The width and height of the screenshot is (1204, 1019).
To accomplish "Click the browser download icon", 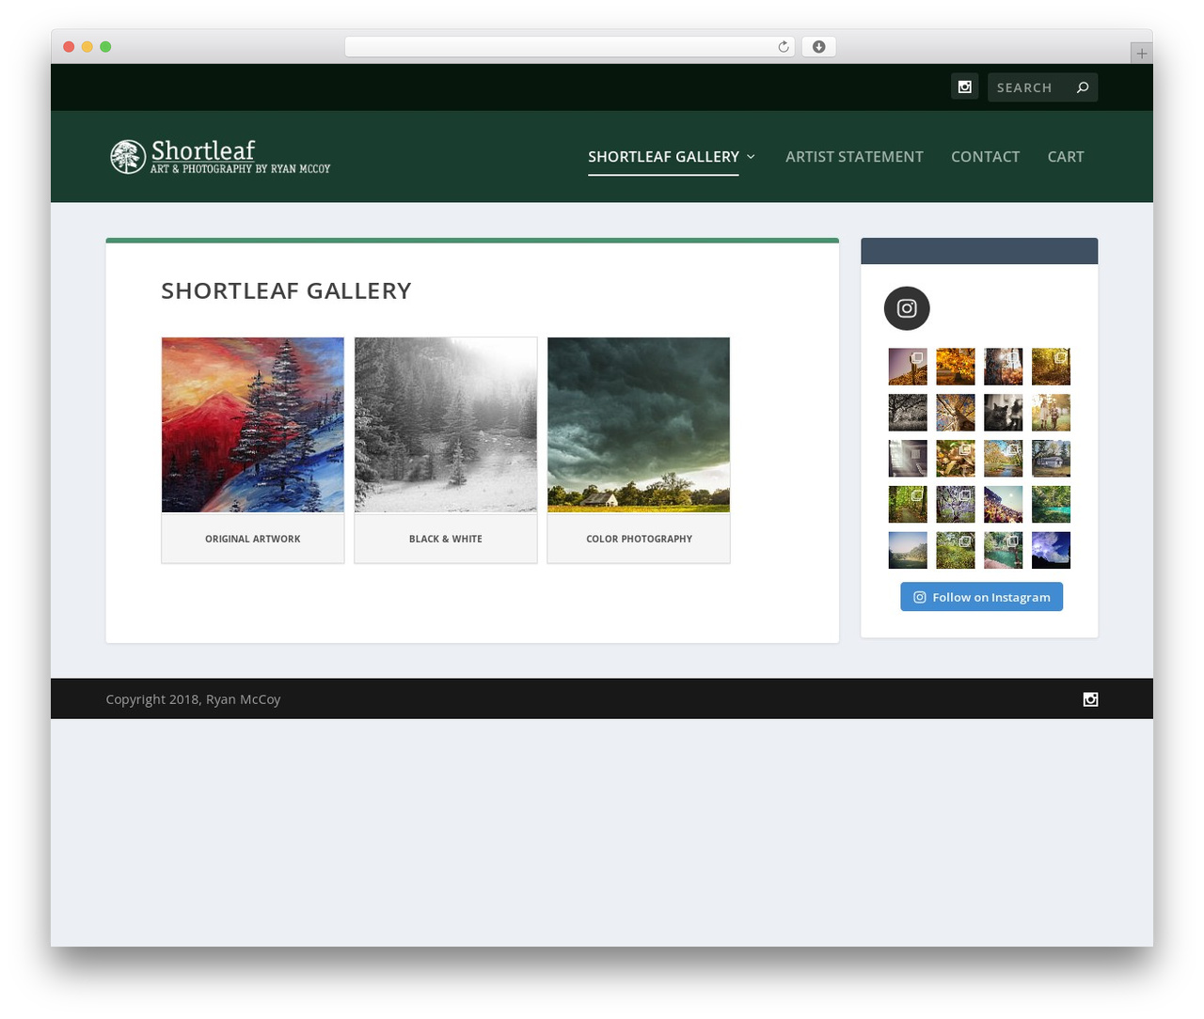I will pyautogui.click(x=818, y=47).
